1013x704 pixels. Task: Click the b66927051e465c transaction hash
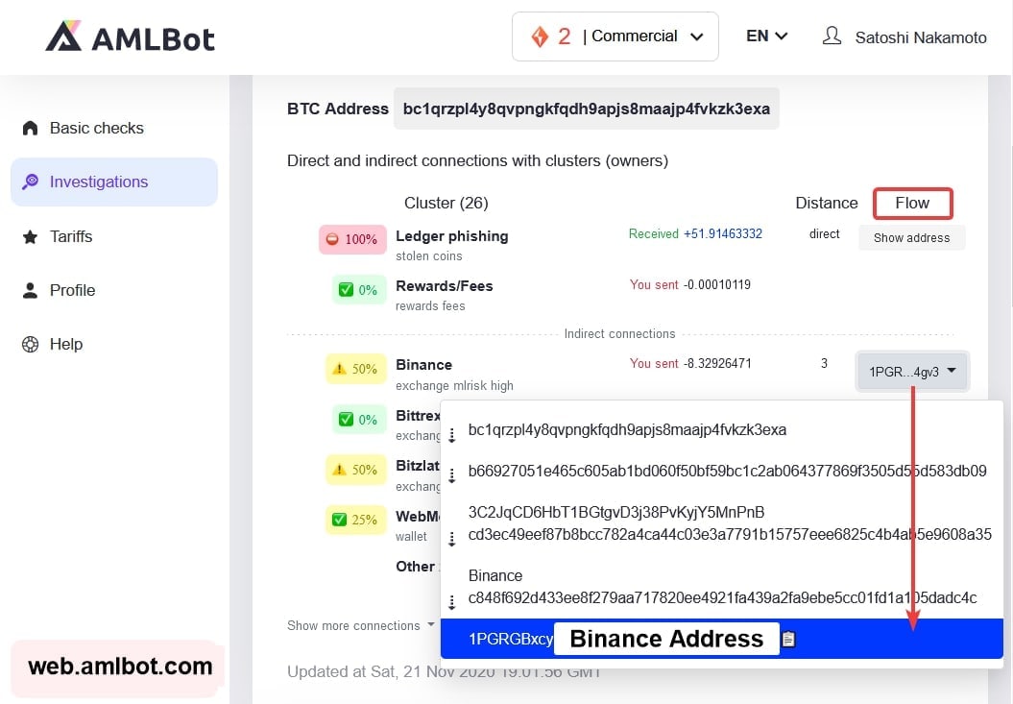click(x=728, y=471)
